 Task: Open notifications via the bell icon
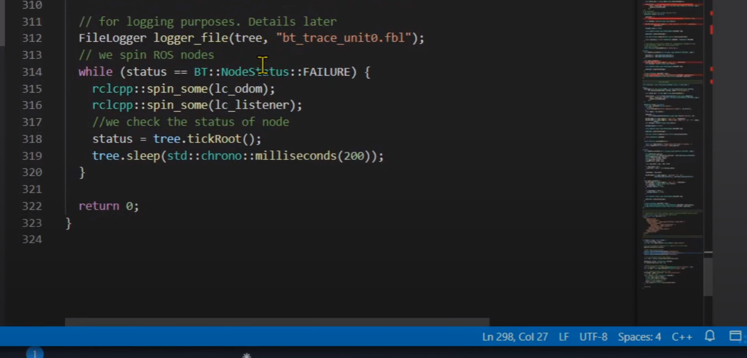(x=710, y=336)
